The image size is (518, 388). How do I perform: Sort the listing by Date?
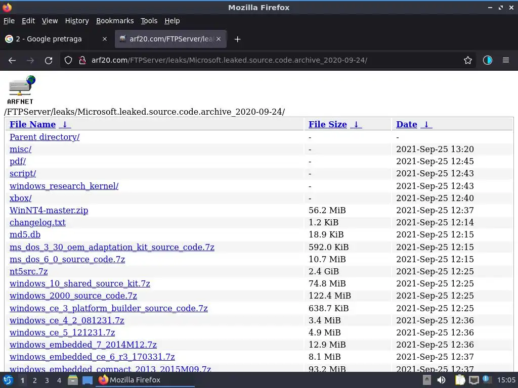(407, 124)
